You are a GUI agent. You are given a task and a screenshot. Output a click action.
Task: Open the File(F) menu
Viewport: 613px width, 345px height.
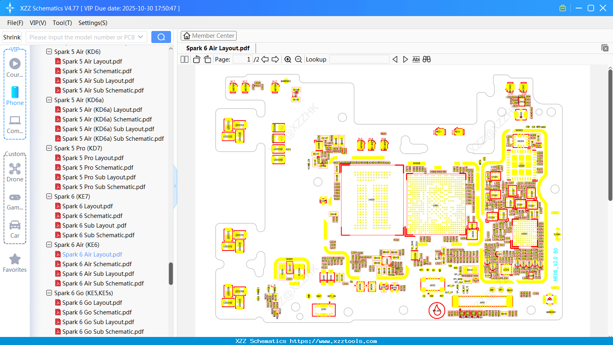tap(15, 23)
